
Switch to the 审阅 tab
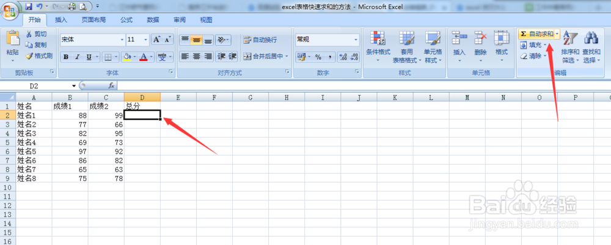click(x=179, y=20)
